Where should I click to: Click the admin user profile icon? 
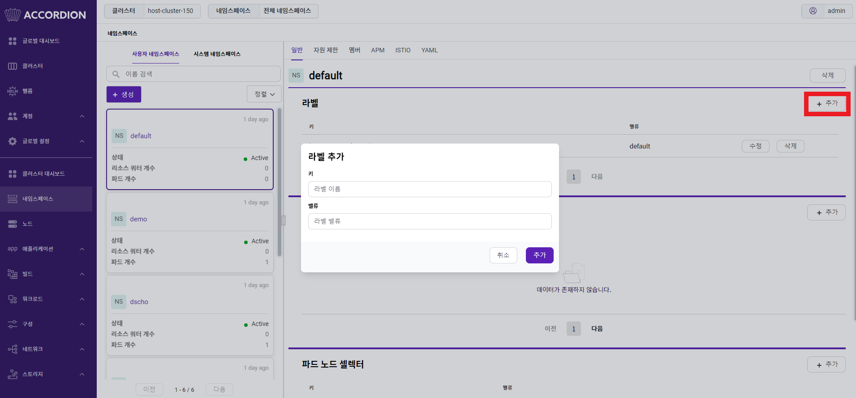pos(813,11)
